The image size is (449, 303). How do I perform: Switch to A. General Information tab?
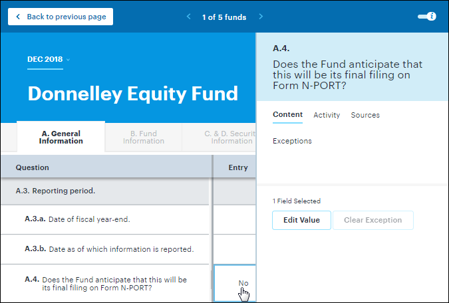61,137
